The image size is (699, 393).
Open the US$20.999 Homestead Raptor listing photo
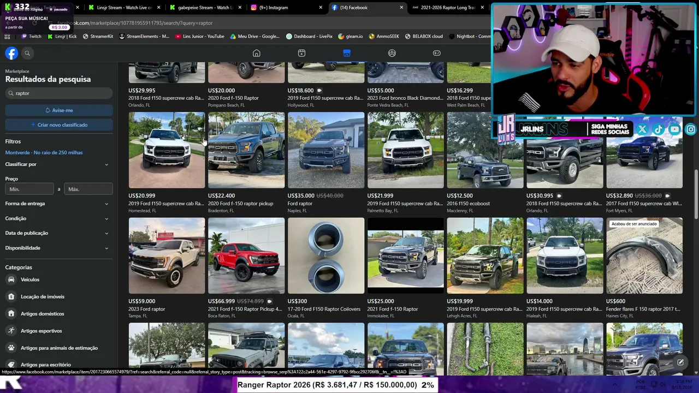click(x=167, y=150)
